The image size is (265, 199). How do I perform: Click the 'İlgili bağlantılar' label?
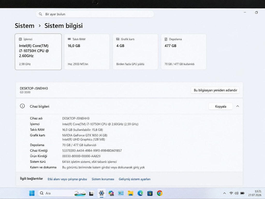coord(31,179)
